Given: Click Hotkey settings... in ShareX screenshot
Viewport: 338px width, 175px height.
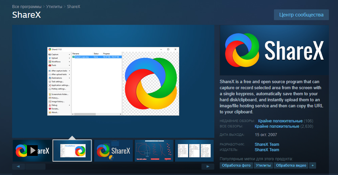Looking at the screenshot, I should click(x=57, y=89).
